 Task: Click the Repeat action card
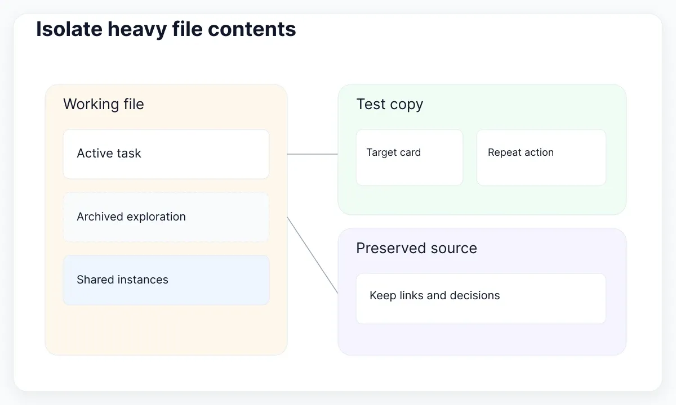point(541,157)
